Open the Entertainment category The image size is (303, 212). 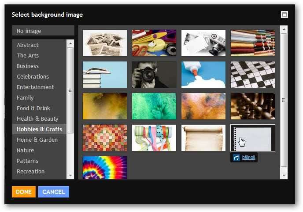[39, 87]
